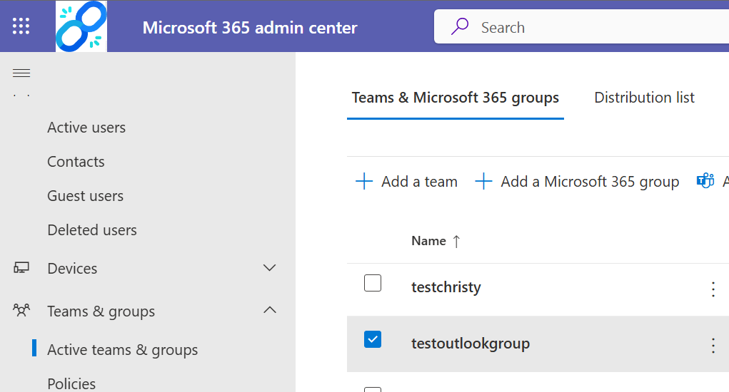Expand the Devices navigation section
Viewport: 729px width, 392px height.
[269, 268]
